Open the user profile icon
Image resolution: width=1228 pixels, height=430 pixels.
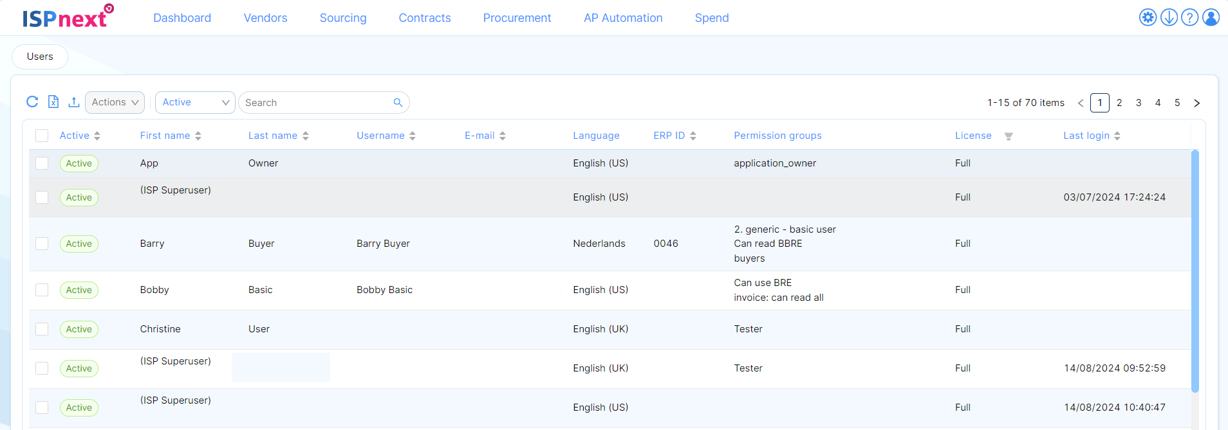point(1211,17)
